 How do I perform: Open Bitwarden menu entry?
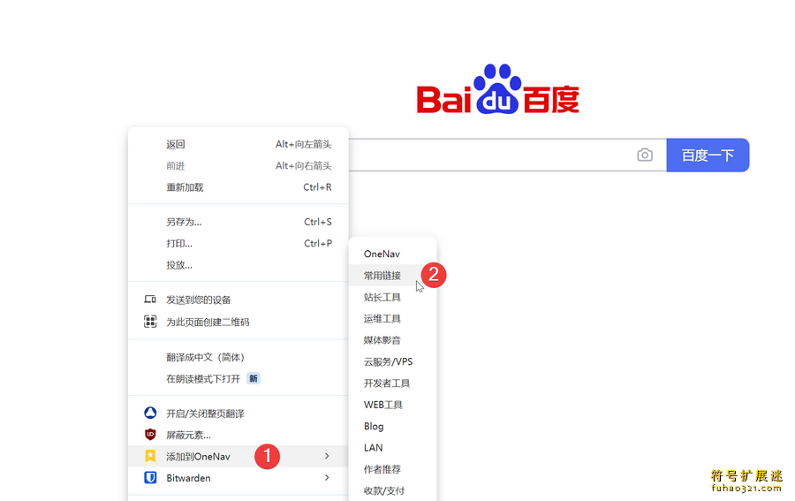238,478
